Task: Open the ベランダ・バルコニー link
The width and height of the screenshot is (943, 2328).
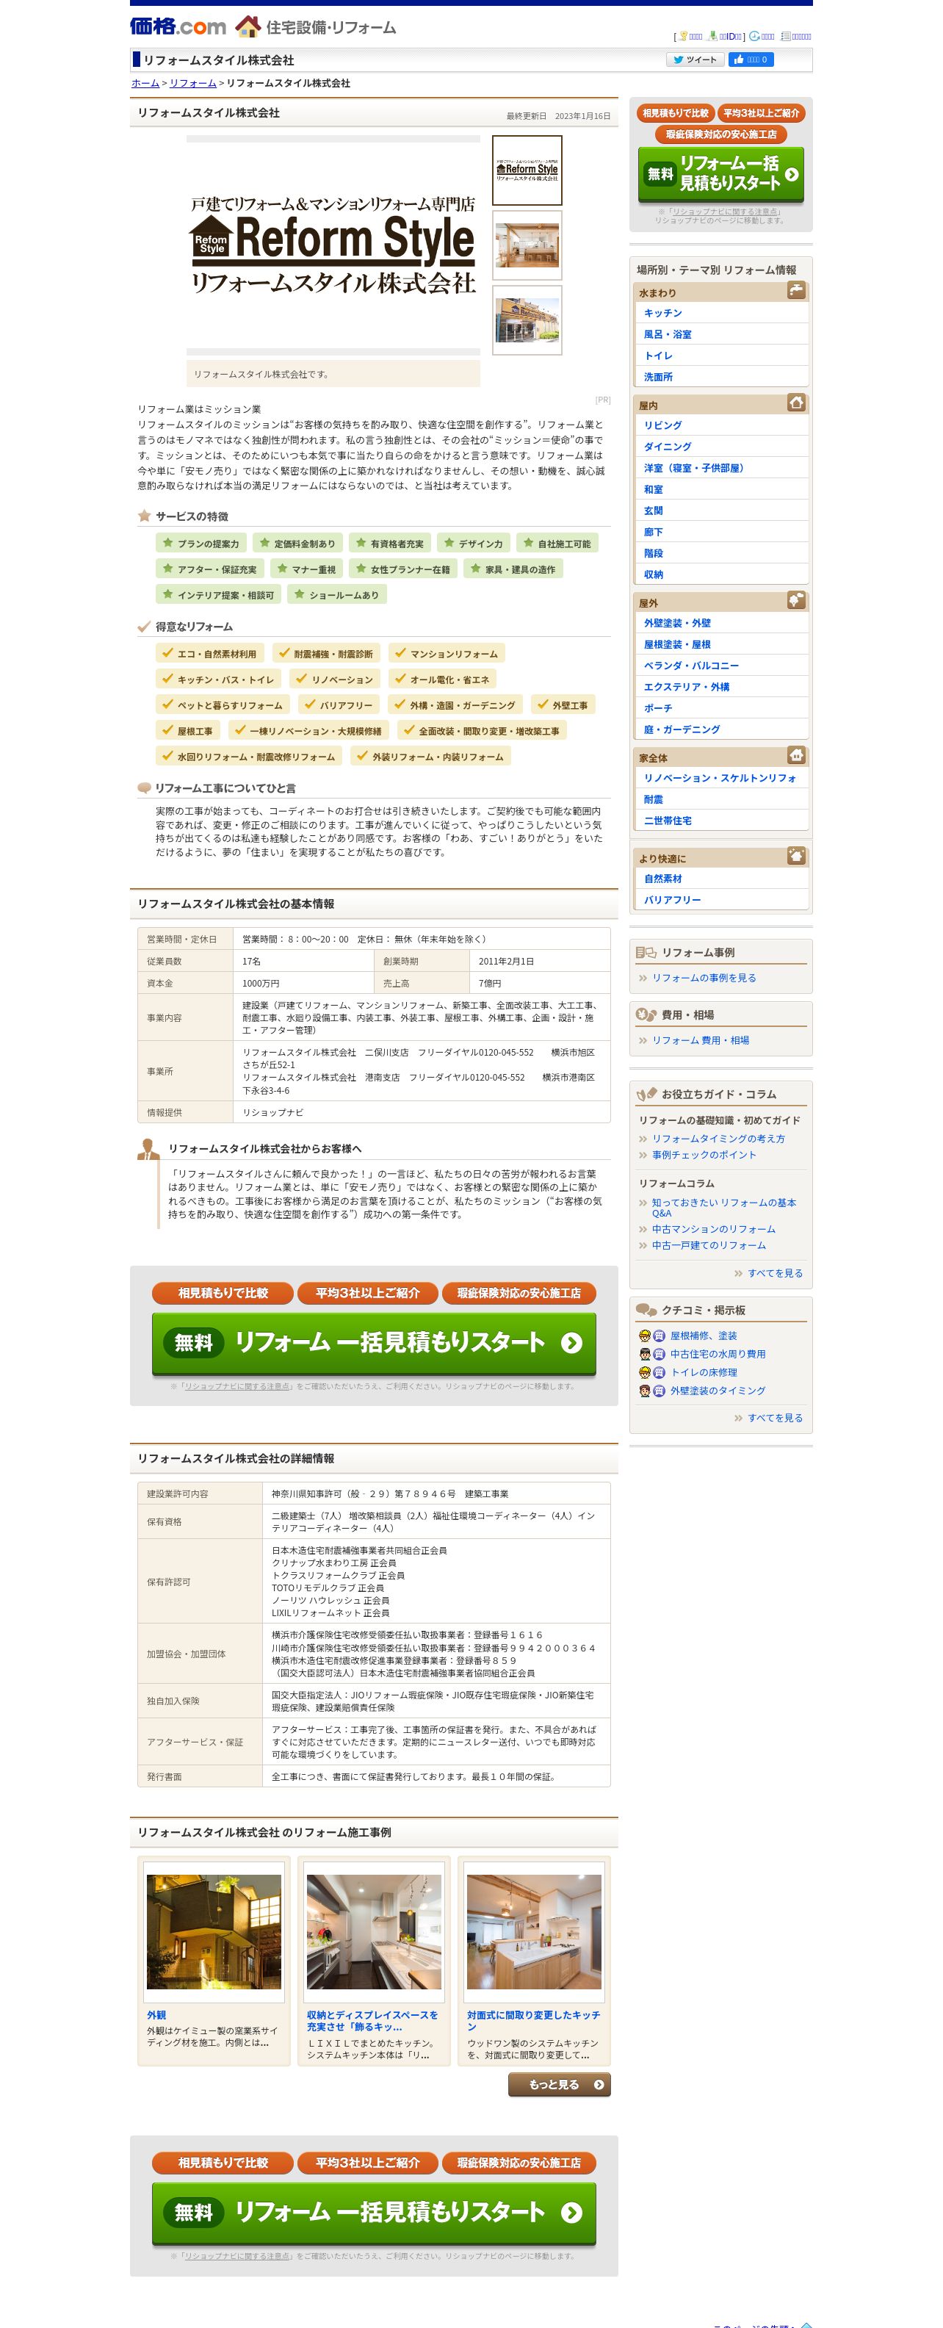Action: pyautogui.click(x=691, y=665)
